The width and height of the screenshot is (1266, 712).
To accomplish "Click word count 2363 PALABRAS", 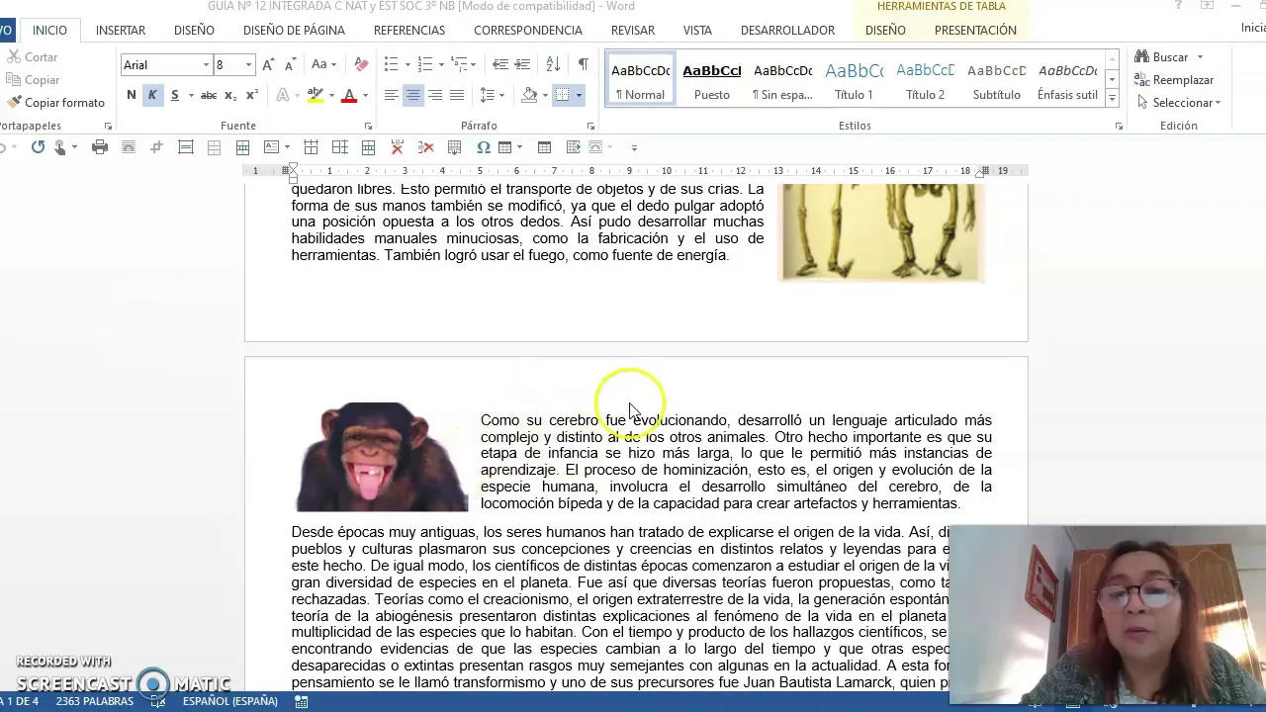I will (95, 701).
